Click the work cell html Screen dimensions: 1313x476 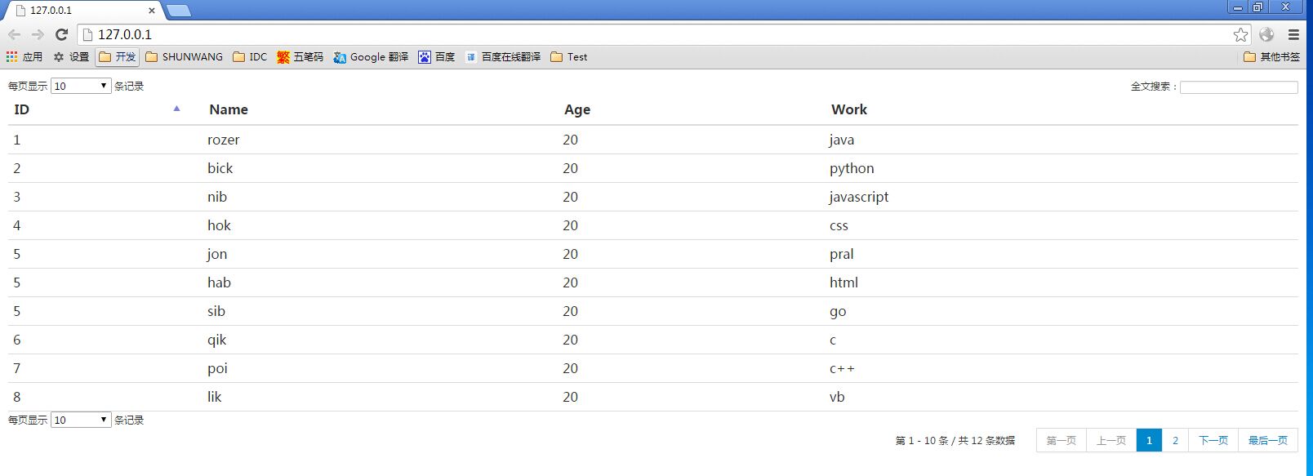844,282
